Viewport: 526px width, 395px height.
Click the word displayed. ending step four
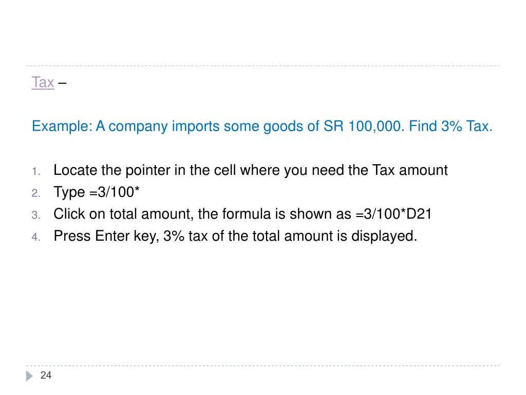pos(384,237)
